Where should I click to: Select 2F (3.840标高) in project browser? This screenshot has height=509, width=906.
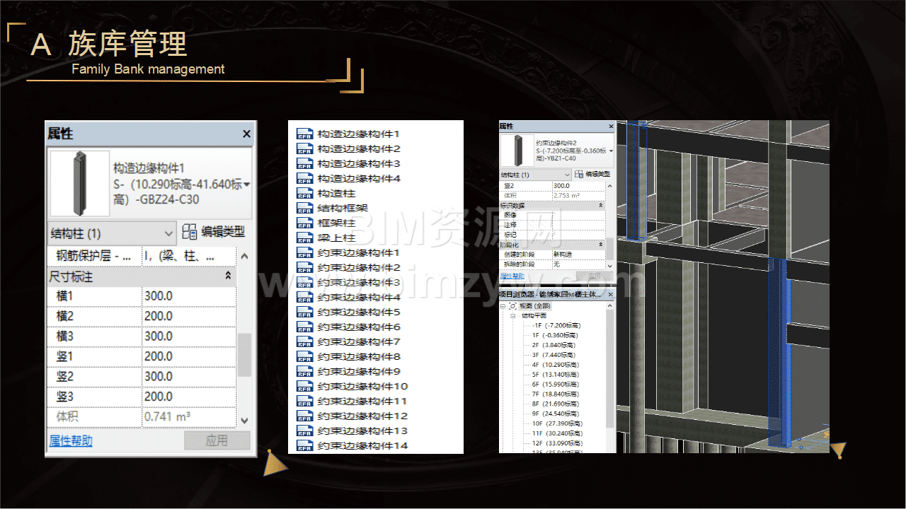click(x=553, y=345)
